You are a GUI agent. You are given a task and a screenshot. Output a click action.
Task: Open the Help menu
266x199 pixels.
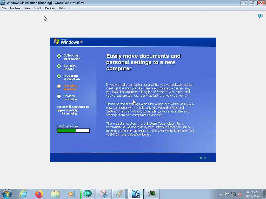click(x=62, y=8)
